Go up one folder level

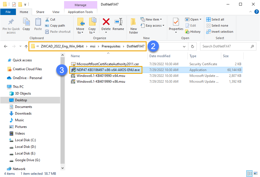tap(26, 46)
